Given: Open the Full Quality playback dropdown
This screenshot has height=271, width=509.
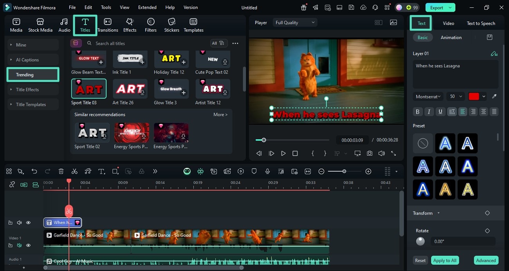Looking at the screenshot, I should [x=295, y=23].
